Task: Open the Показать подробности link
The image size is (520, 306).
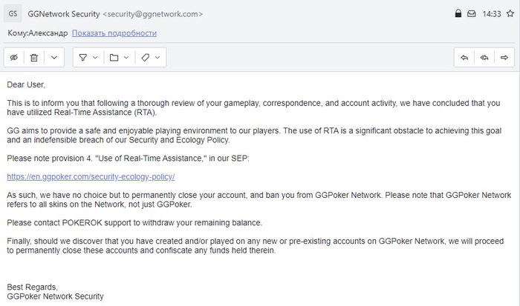Action: point(114,33)
